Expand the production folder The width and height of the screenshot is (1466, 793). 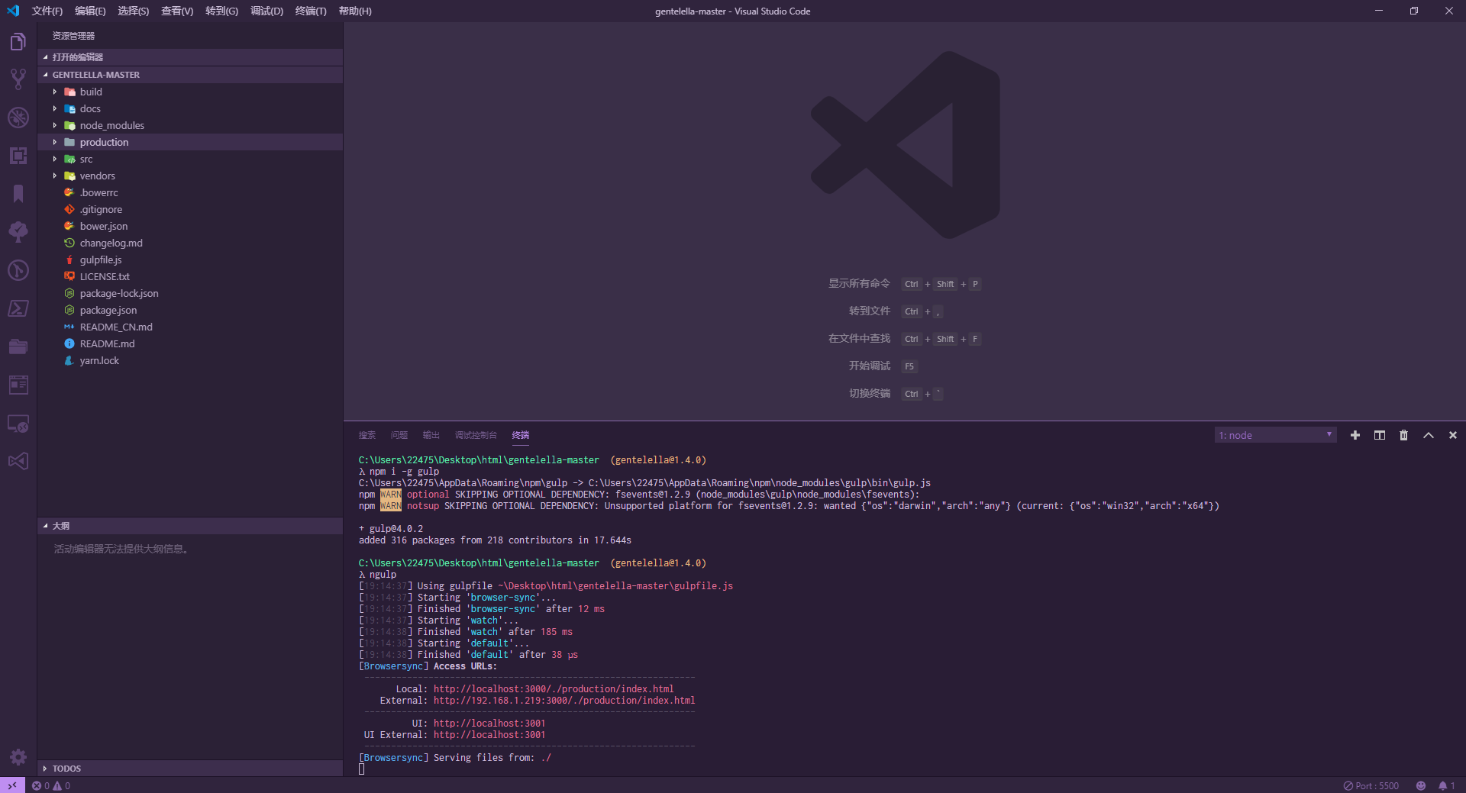click(x=190, y=142)
